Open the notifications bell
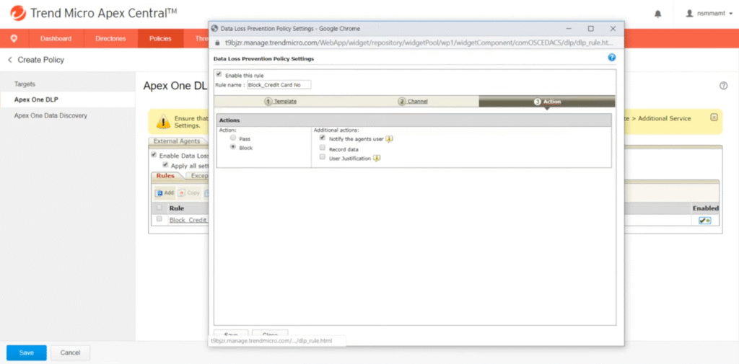This screenshot has height=364, width=739. (x=657, y=14)
